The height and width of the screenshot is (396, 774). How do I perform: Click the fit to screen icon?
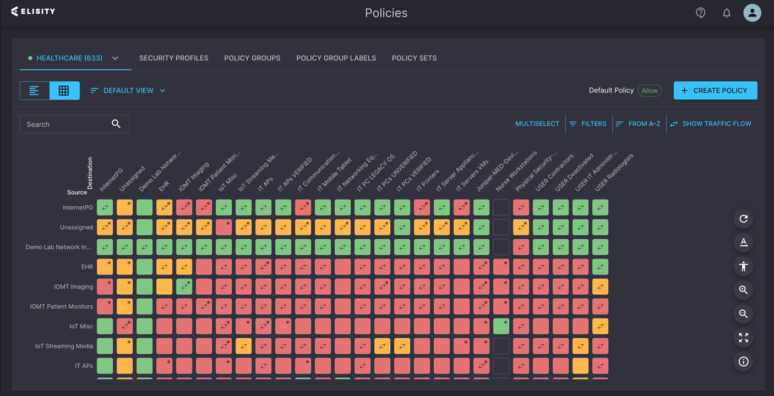(743, 338)
